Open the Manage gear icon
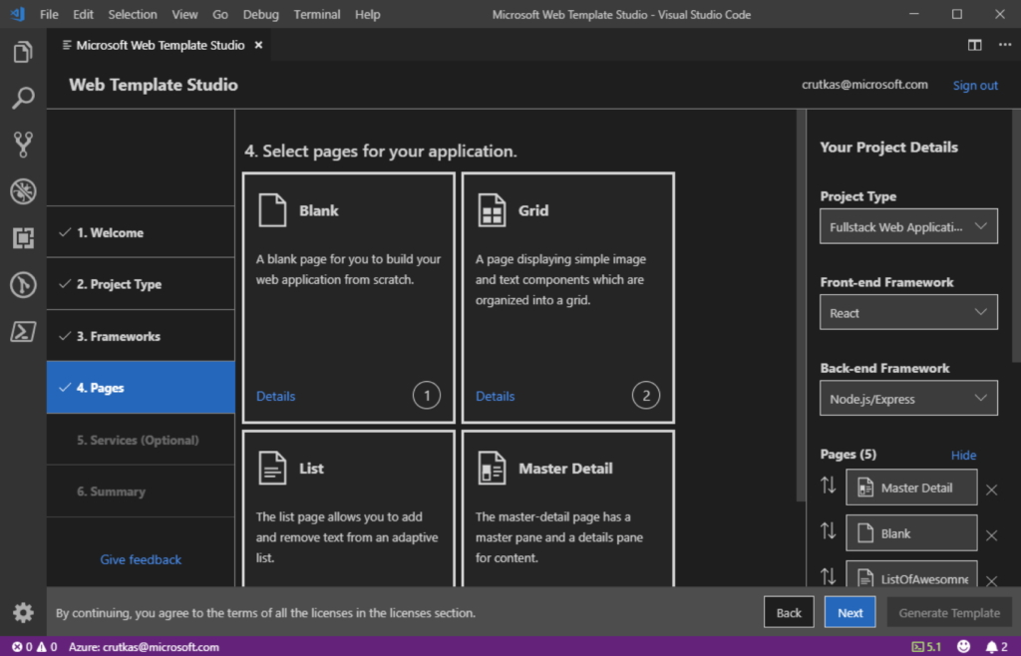The image size is (1021, 656). click(x=23, y=612)
